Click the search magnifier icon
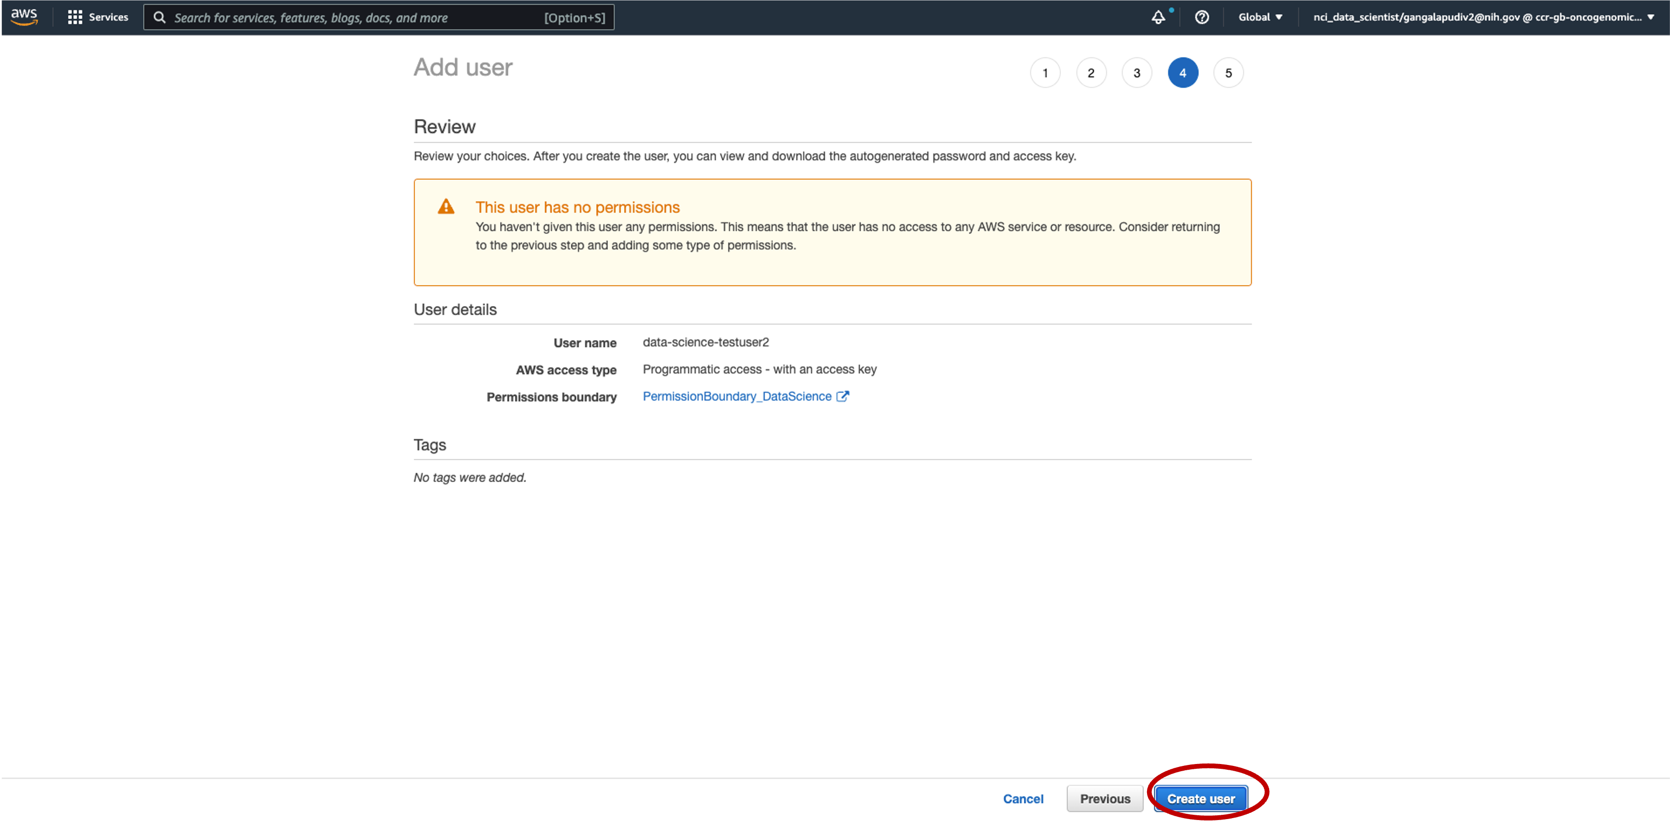 coord(159,18)
